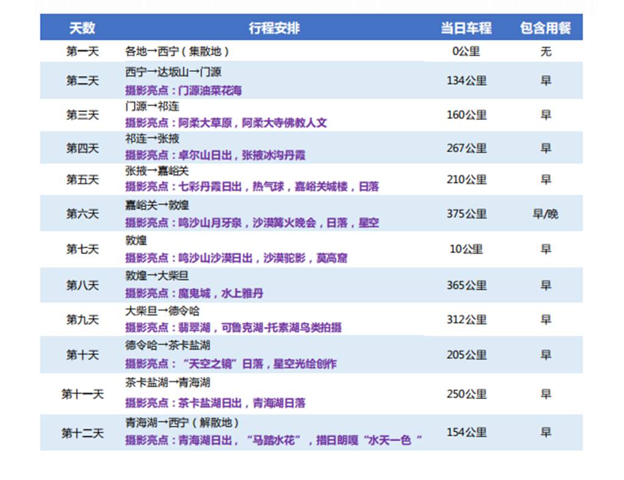Click the 267公里 distance value
This screenshot has height=480, width=624.
point(466,147)
